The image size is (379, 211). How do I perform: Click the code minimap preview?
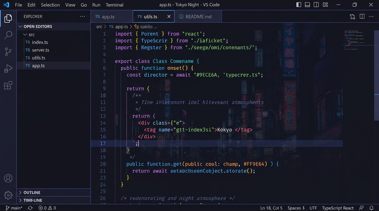click(358, 40)
